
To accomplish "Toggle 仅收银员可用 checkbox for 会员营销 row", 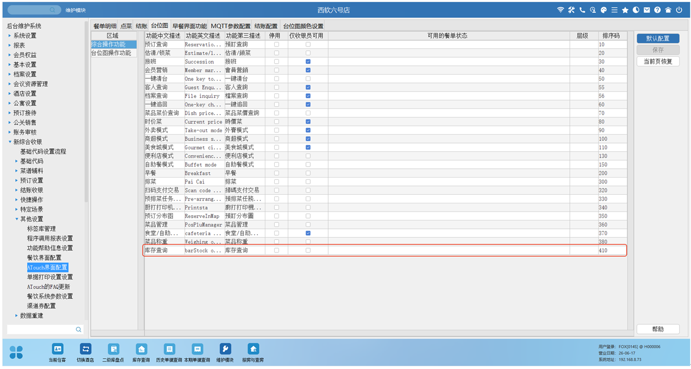I will pyautogui.click(x=308, y=70).
